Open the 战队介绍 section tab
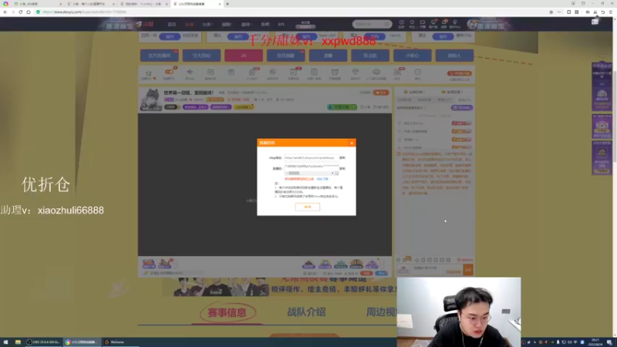 tap(306, 312)
